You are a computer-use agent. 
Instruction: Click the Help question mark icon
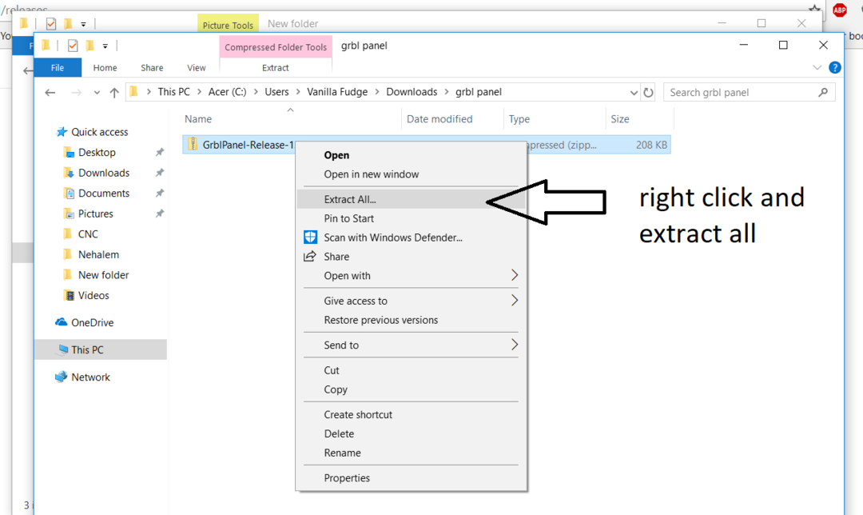pos(835,68)
